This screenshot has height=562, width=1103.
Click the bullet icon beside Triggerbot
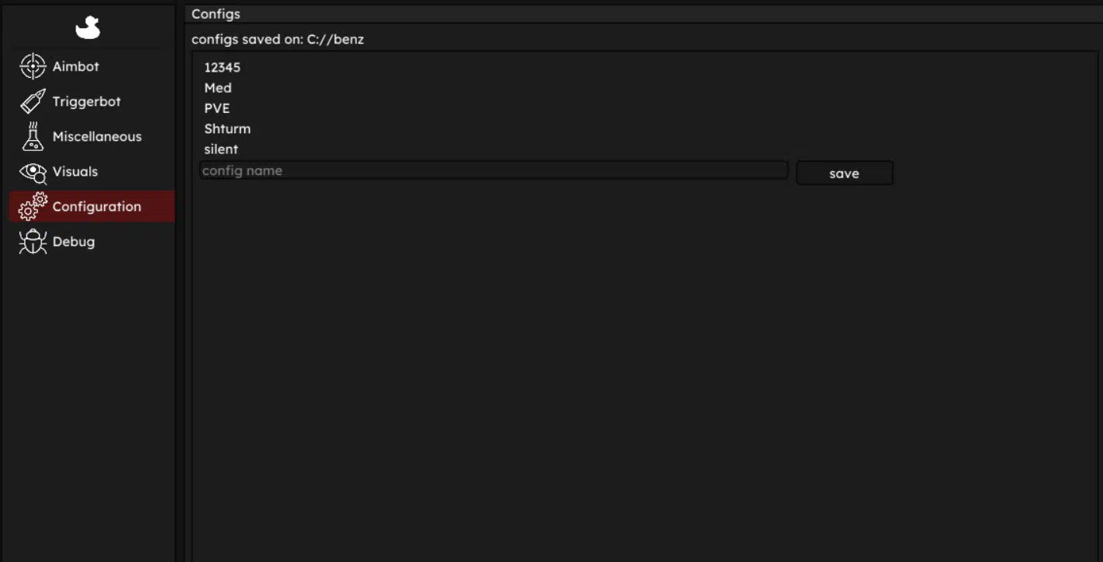coord(33,101)
